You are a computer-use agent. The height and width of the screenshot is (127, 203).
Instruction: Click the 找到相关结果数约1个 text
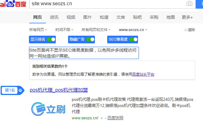pyautogui.click(x=50, y=66)
